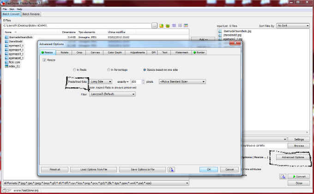314x194 pixels.
Task: Open the Text tab
Action: point(164,52)
